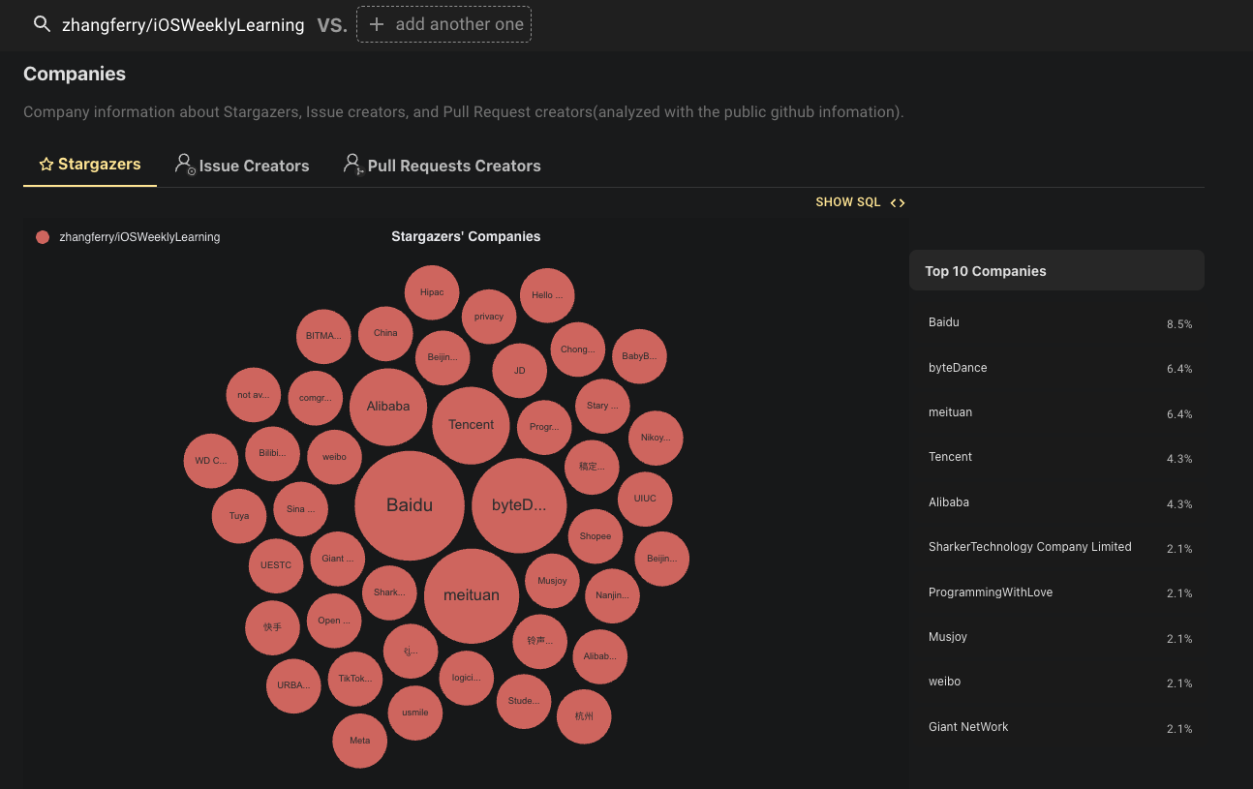Image resolution: width=1253 pixels, height=789 pixels.
Task: Click the Tencent bubble in chart
Action: pos(471,425)
